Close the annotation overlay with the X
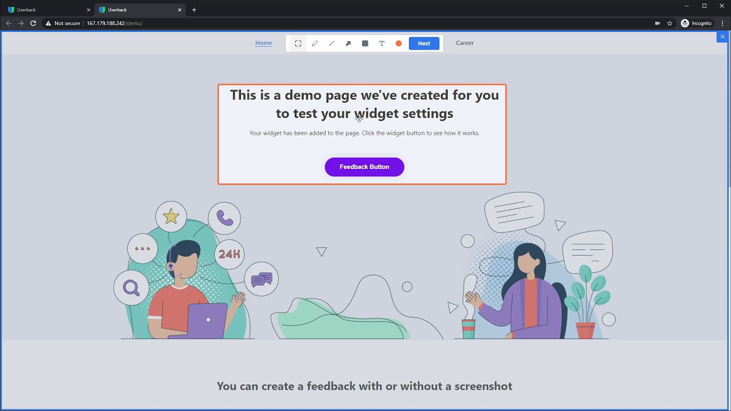Viewport: 731px width, 411px height. coord(722,37)
